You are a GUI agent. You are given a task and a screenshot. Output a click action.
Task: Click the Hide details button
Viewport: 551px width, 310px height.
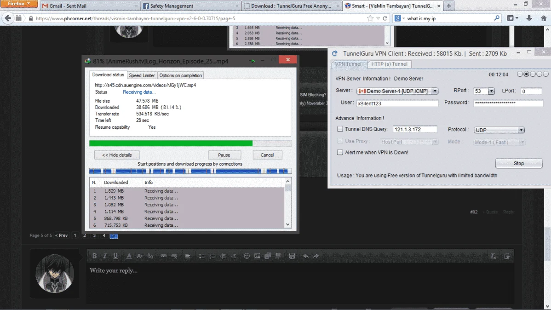(117, 155)
